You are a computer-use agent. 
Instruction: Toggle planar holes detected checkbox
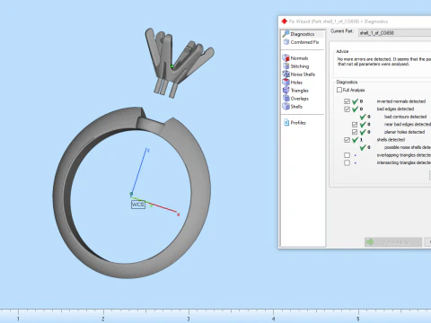click(x=355, y=132)
